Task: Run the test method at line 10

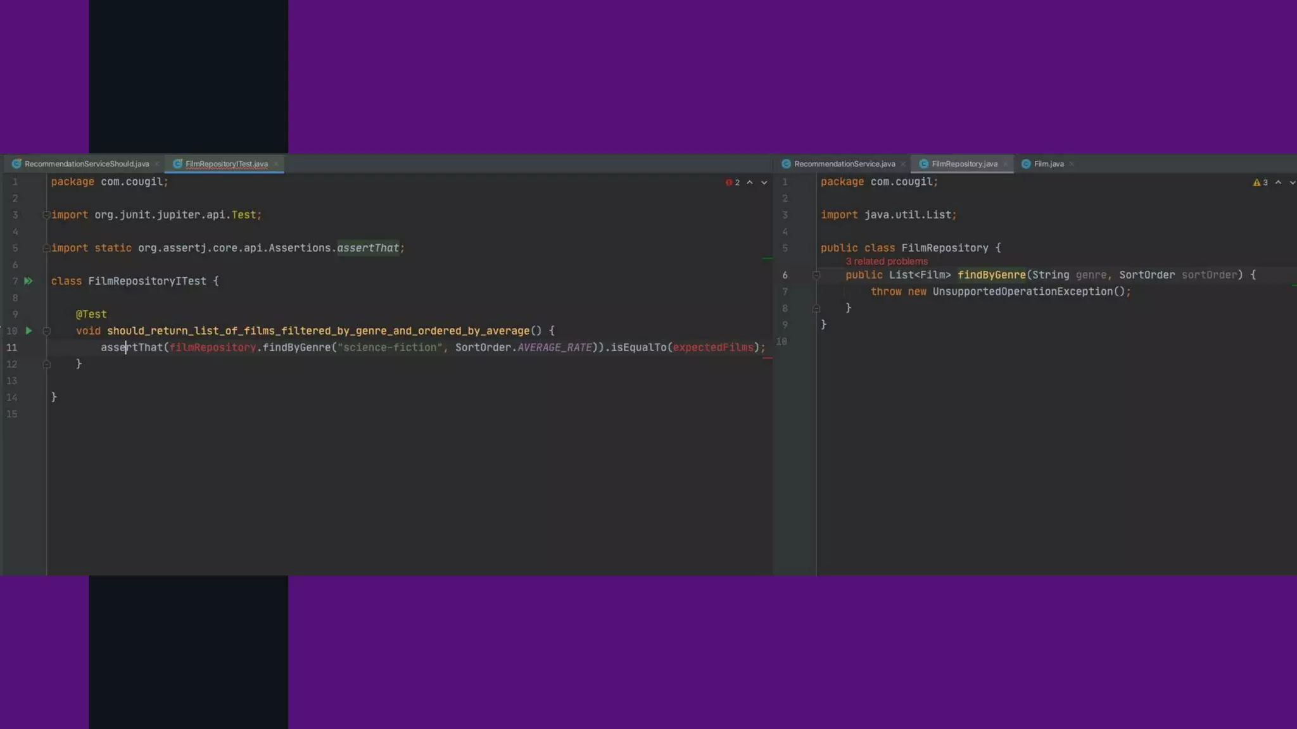Action: [28, 331]
